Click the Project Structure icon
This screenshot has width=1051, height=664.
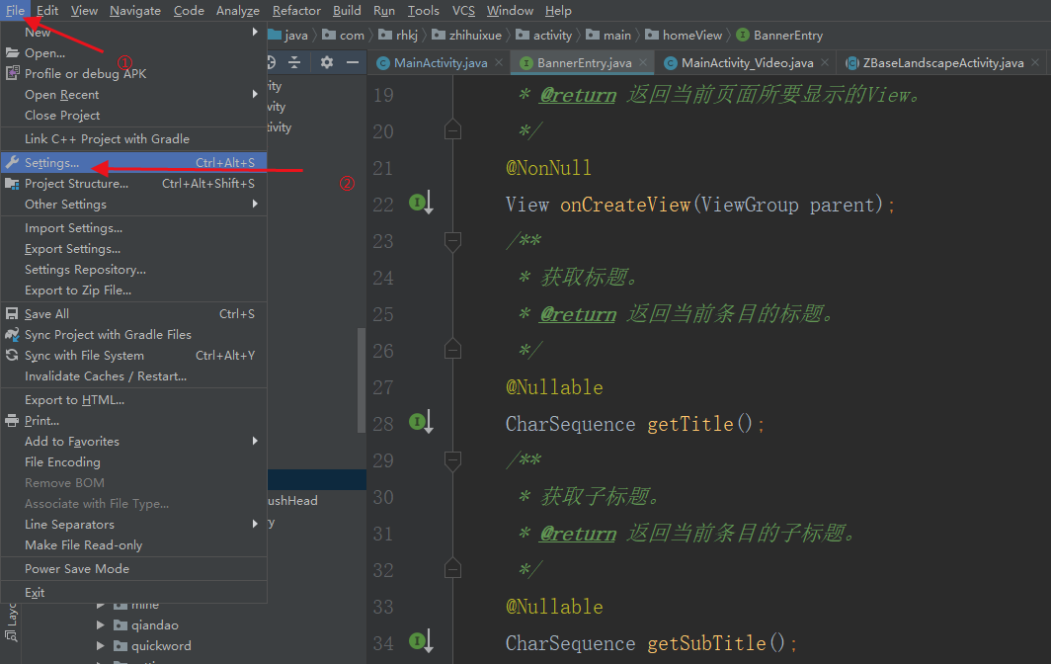pyautogui.click(x=12, y=183)
